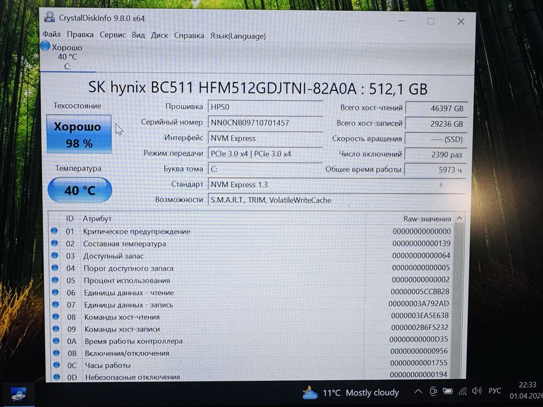Click the status dot of attribute 03
This screenshot has height=407, width=543.
point(55,255)
